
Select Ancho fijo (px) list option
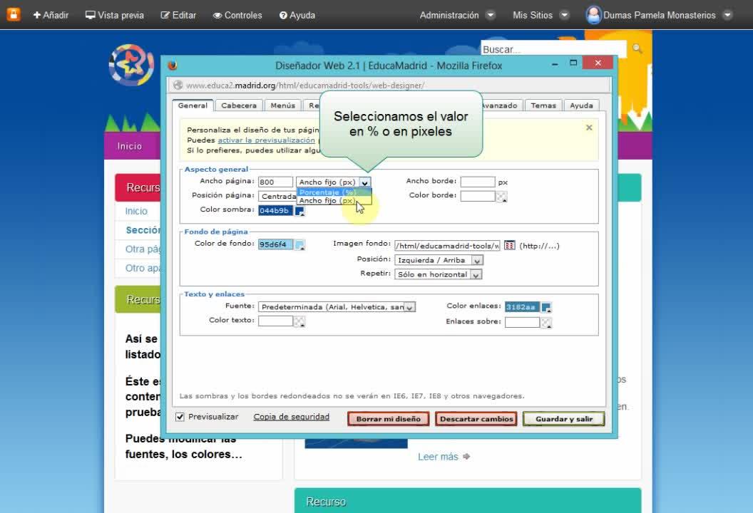334,201
